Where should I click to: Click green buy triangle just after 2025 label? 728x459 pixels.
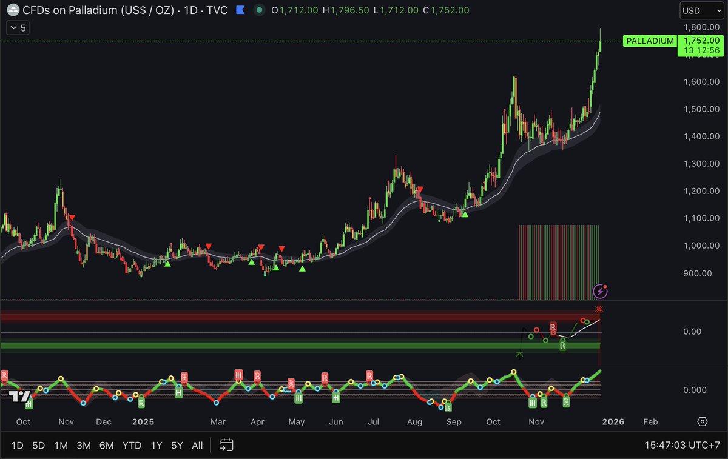click(167, 263)
